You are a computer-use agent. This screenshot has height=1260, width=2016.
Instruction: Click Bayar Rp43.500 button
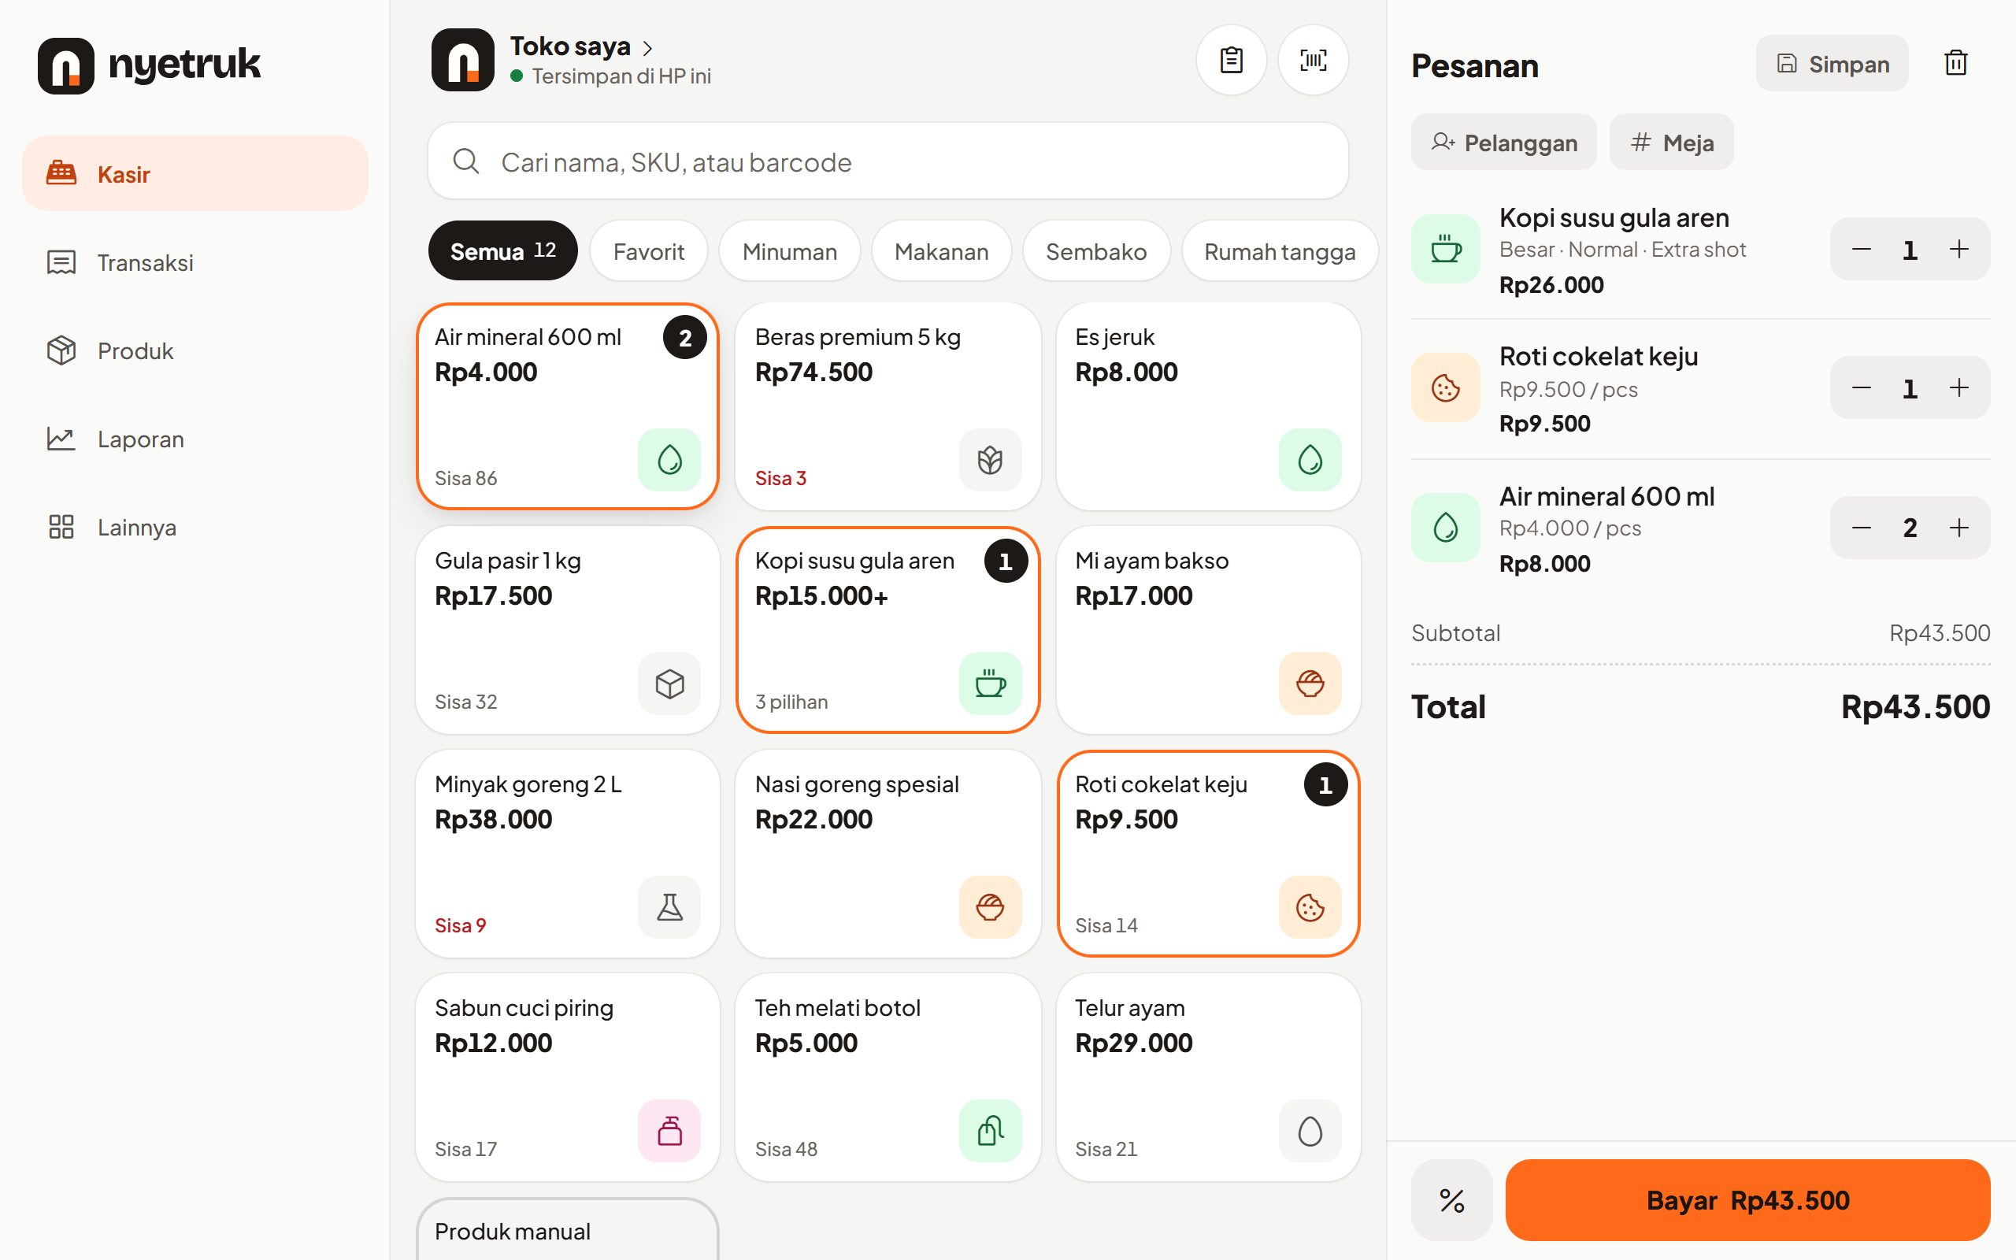click(1747, 1200)
